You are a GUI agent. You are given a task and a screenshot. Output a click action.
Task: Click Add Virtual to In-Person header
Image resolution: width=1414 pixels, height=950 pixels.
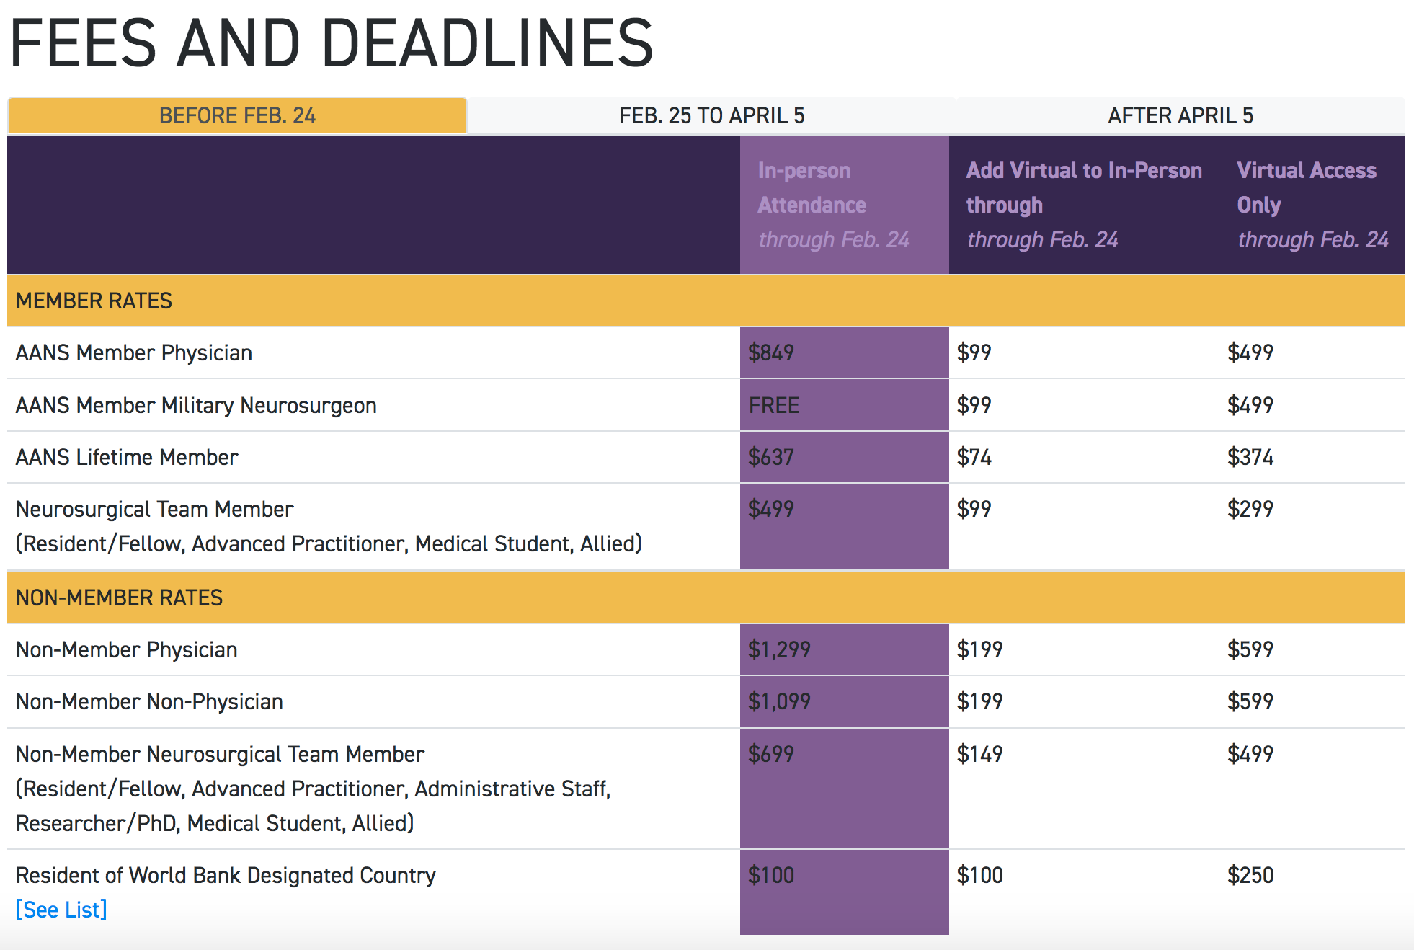tap(1084, 205)
